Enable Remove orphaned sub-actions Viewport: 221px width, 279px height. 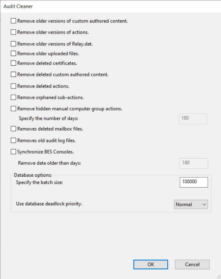click(x=13, y=97)
